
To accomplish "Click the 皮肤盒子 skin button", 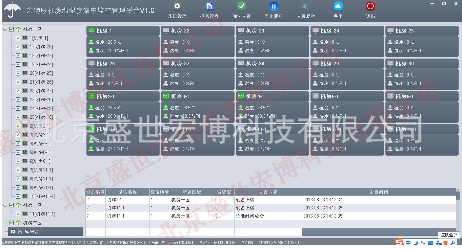I will click(x=448, y=235).
